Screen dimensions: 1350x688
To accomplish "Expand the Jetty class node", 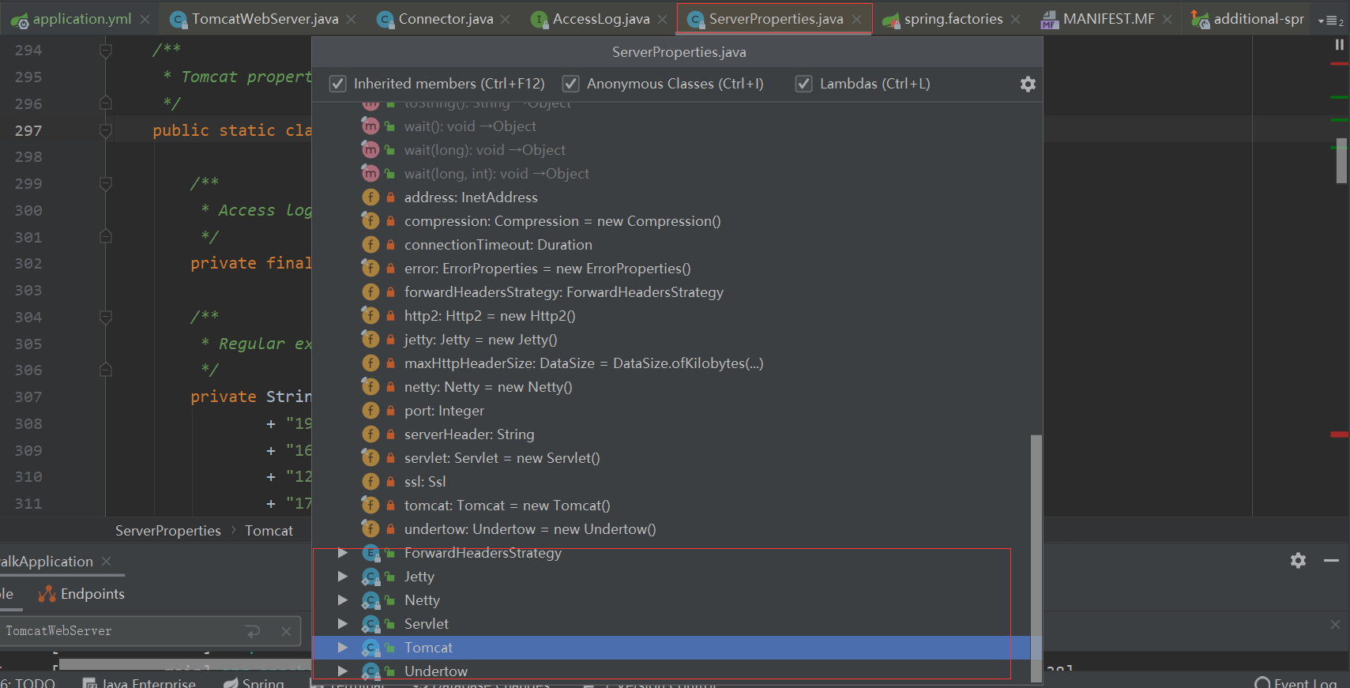I will click(x=343, y=577).
